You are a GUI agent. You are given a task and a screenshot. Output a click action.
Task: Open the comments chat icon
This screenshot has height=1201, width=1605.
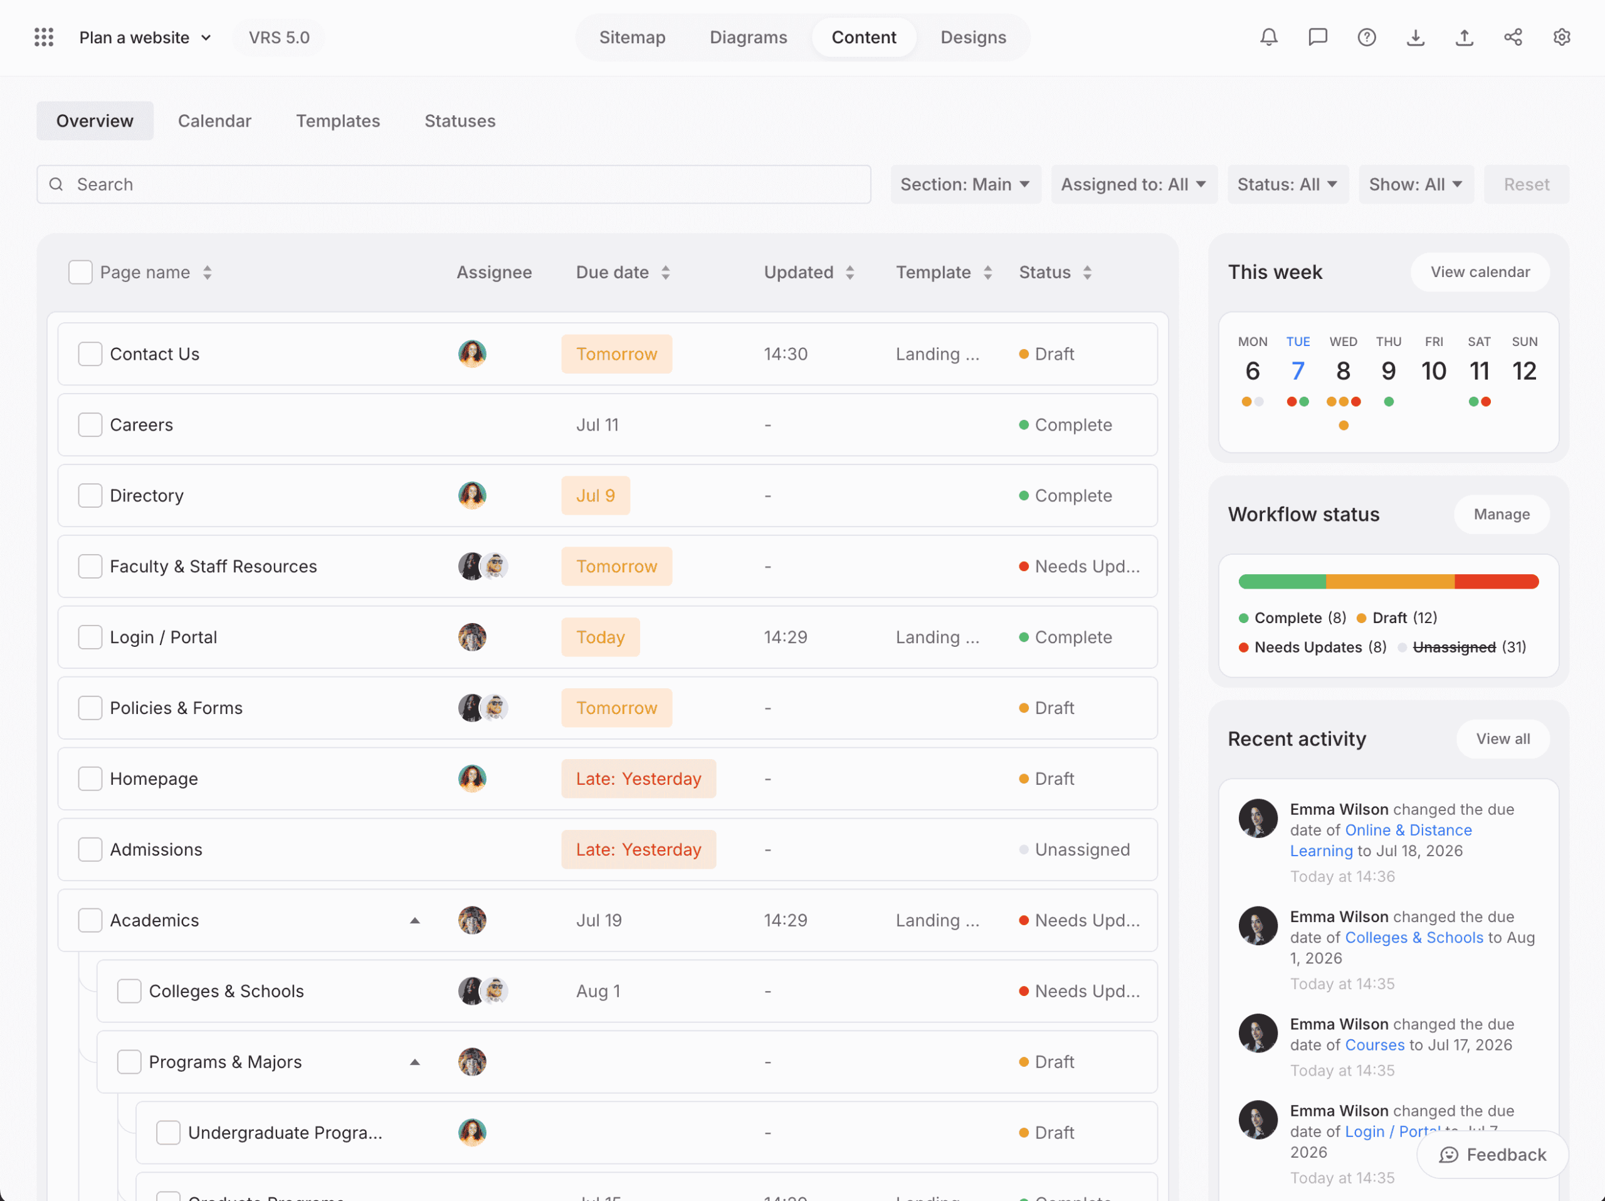(x=1317, y=37)
